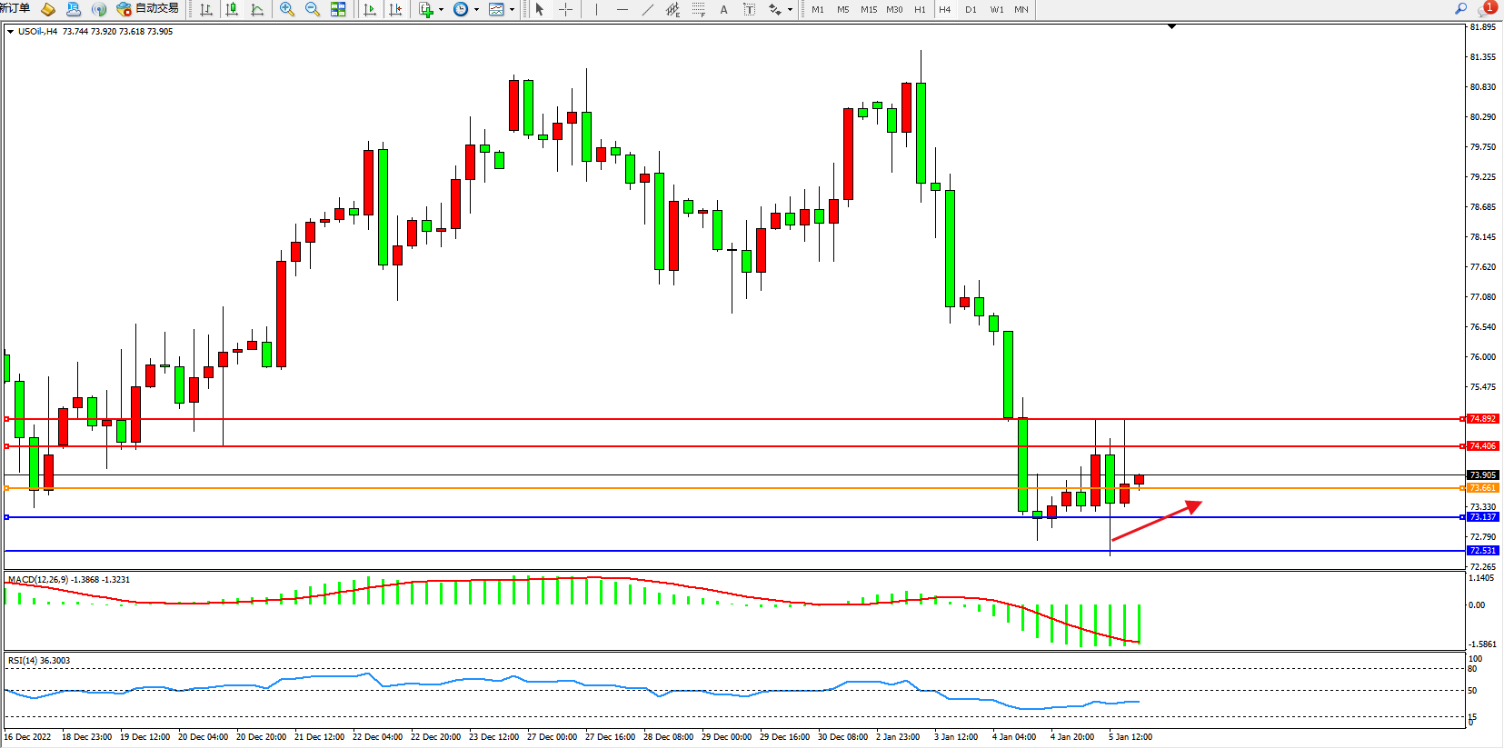Screen dimensions: 1504x749
Task: Select the crosshair tool
Action: (x=565, y=9)
